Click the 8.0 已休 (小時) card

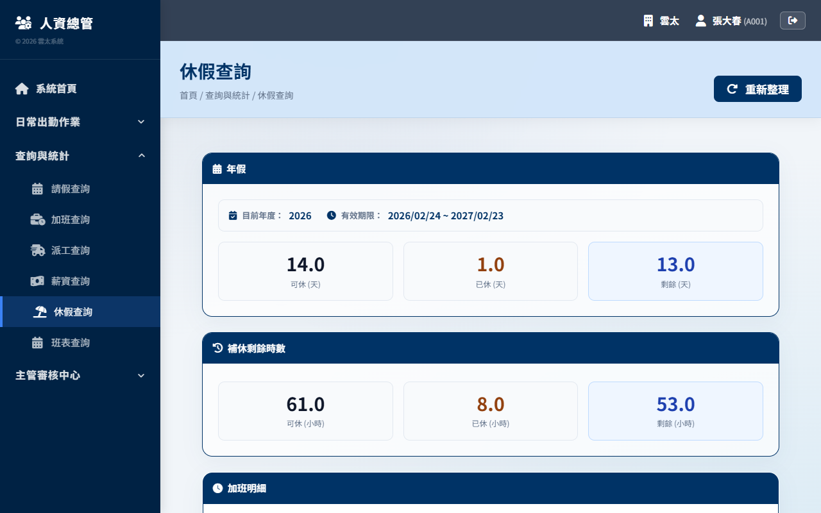(x=491, y=411)
